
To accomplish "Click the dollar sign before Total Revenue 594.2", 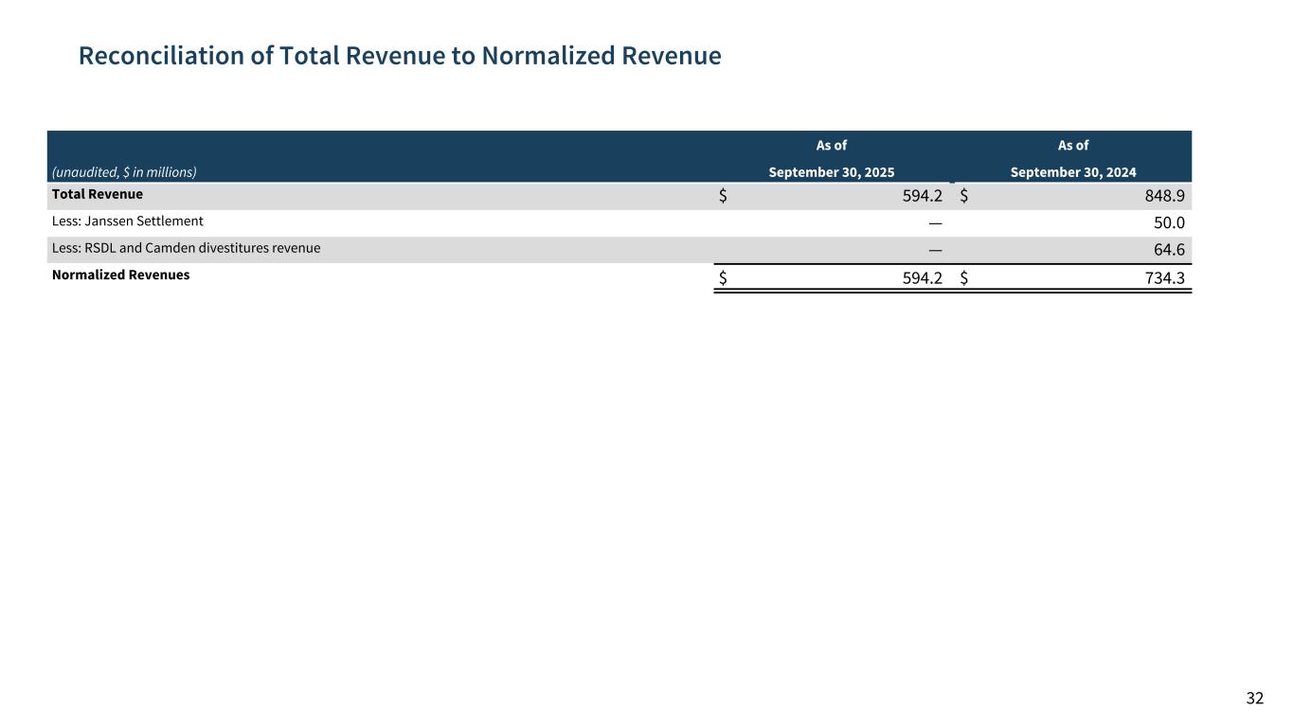I will tap(723, 196).
